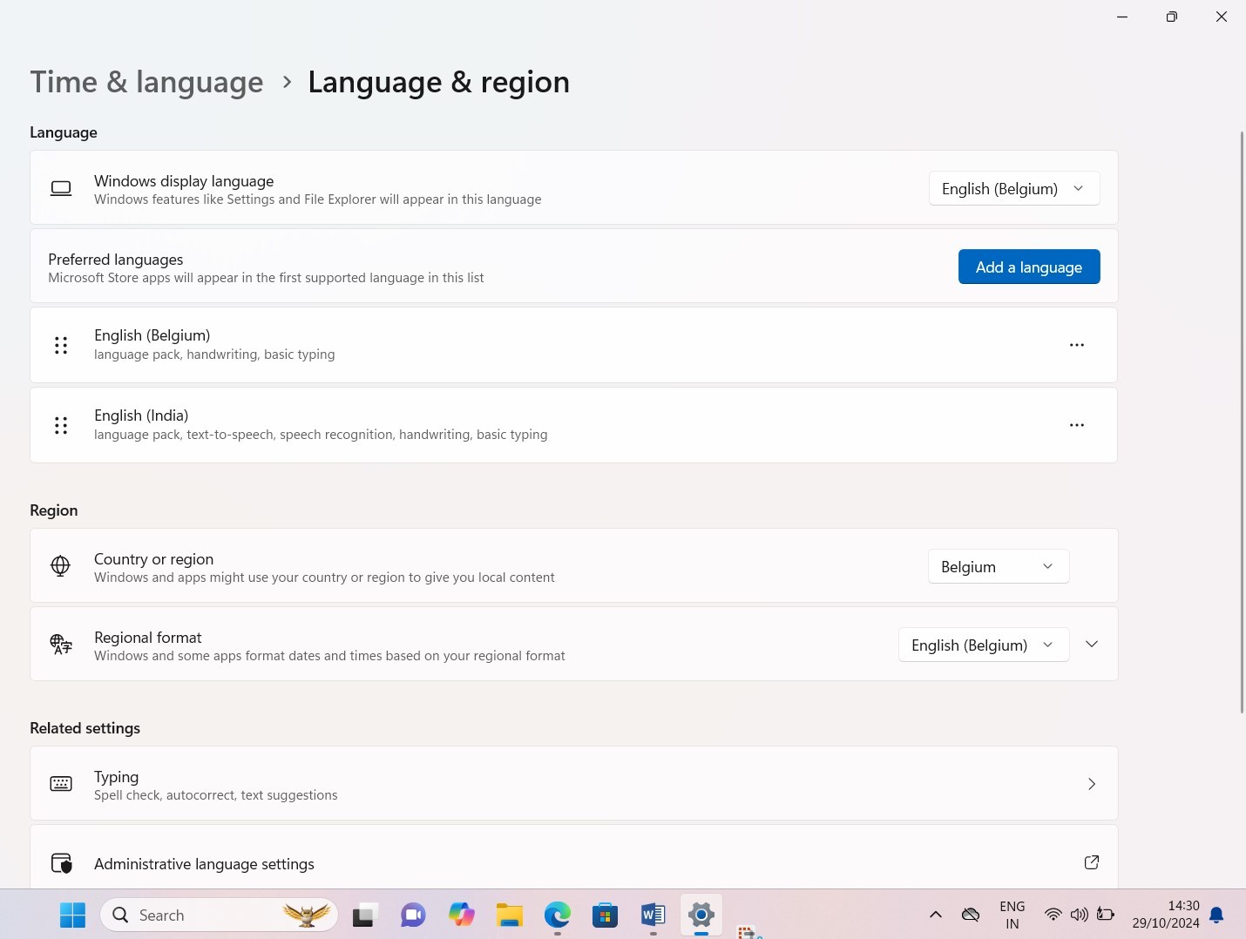Click the volume icon in the system tray
The width and height of the screenshot is (1246, 939).
[x=1079, y=915]
